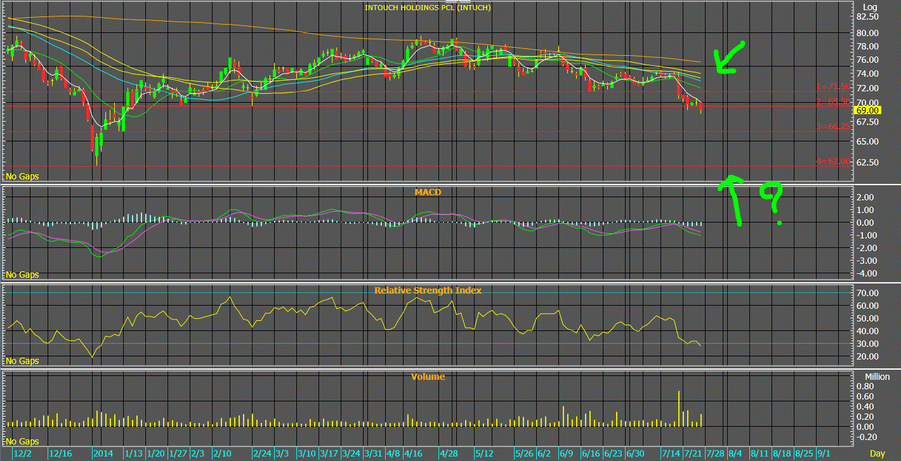Click the -2.00 value on MACD axis
Screen dimensions: 901x461
coord(867,248)
